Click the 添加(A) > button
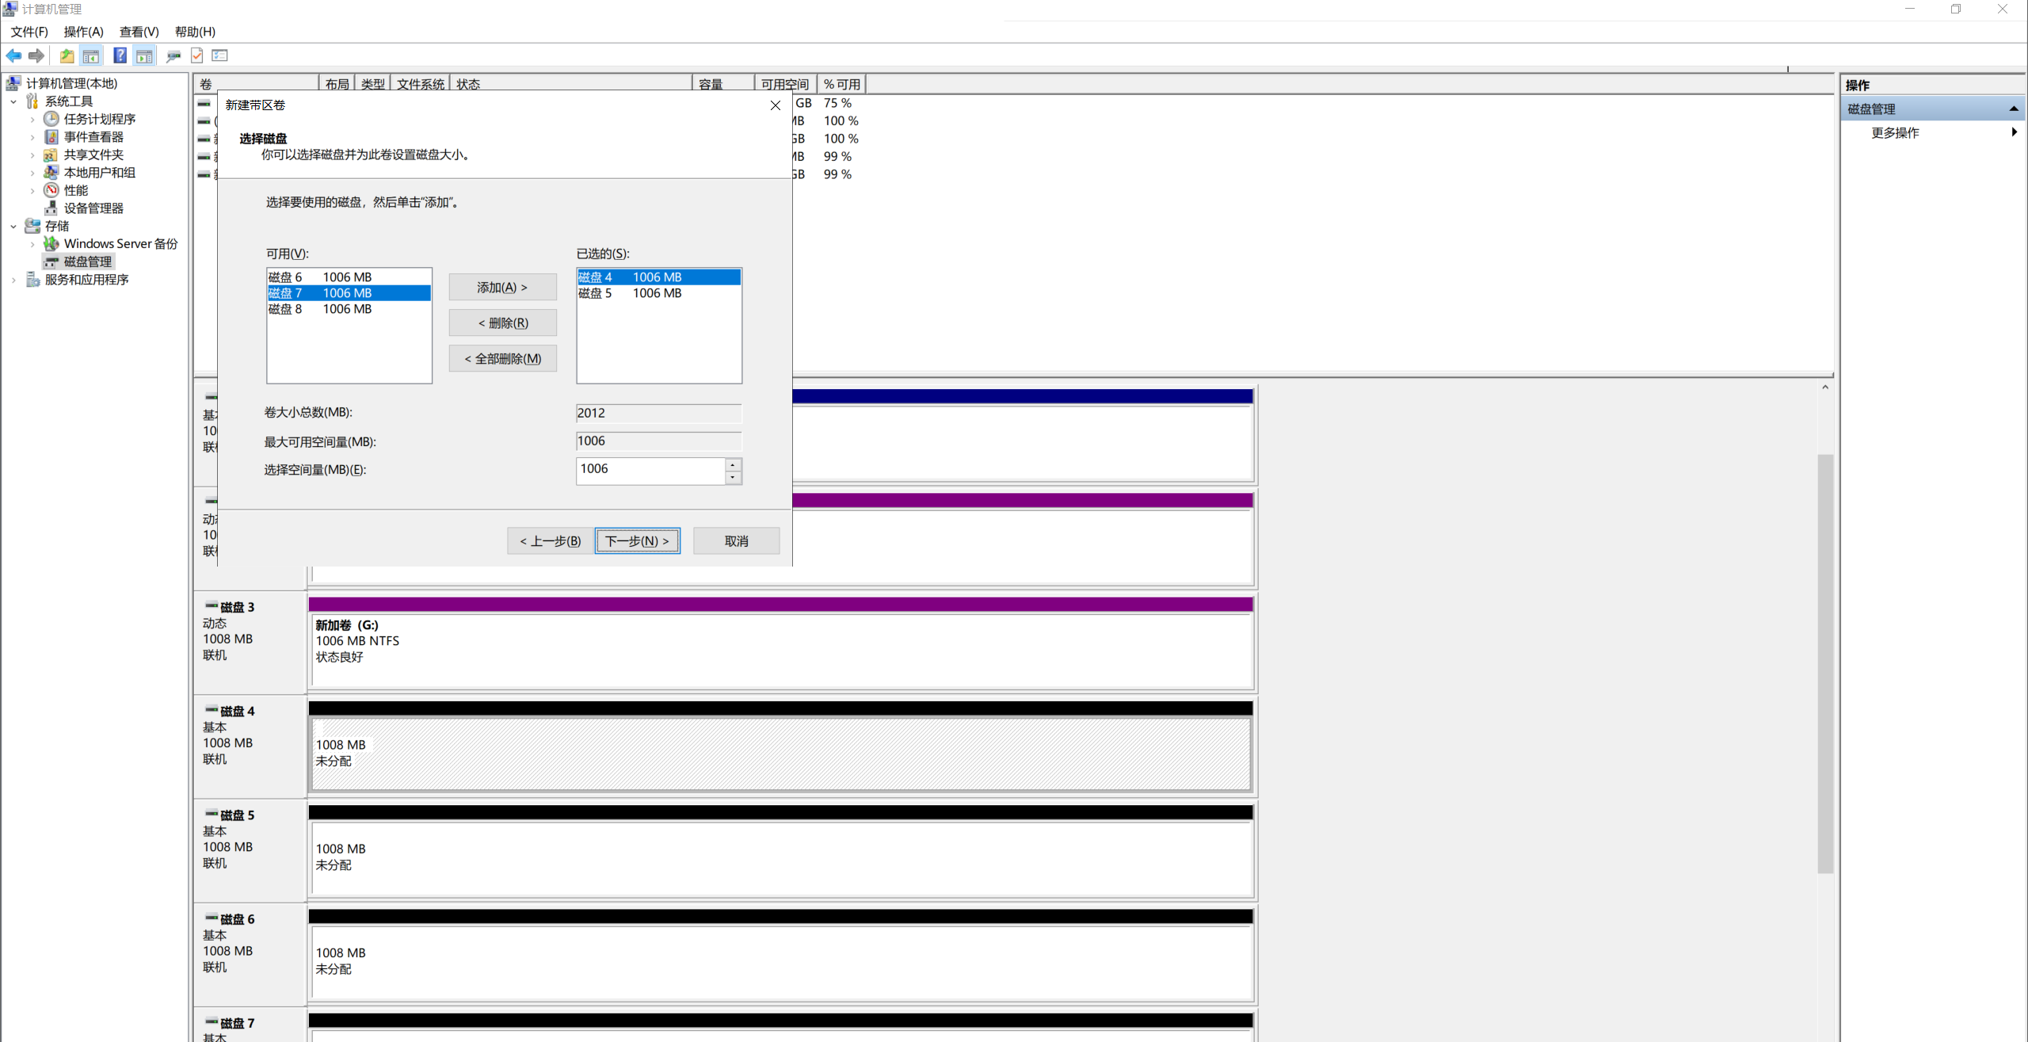 tap(502, 287)
